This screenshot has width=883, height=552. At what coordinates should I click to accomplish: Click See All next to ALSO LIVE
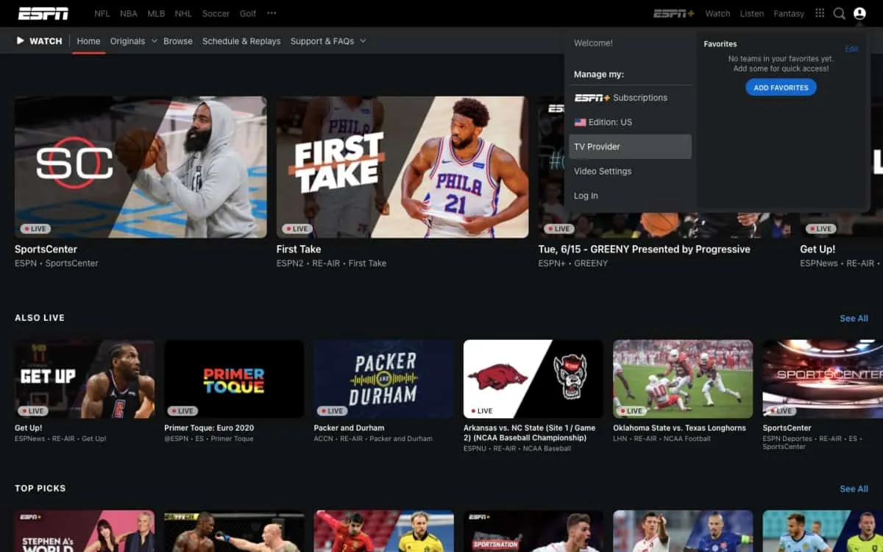point(854,318)
